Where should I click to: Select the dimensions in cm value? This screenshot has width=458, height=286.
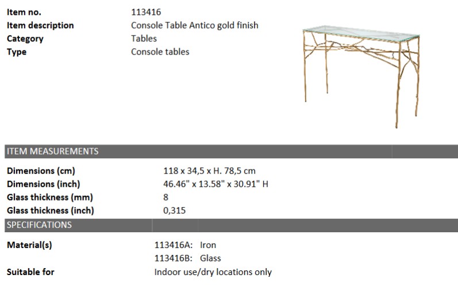pyautogui.click(x=209, y=171)
